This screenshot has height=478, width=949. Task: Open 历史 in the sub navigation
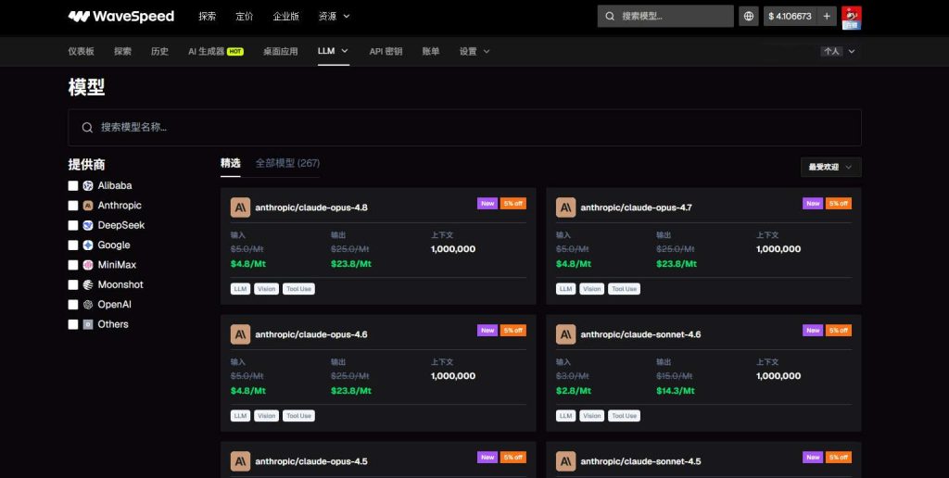click(159, 52)
